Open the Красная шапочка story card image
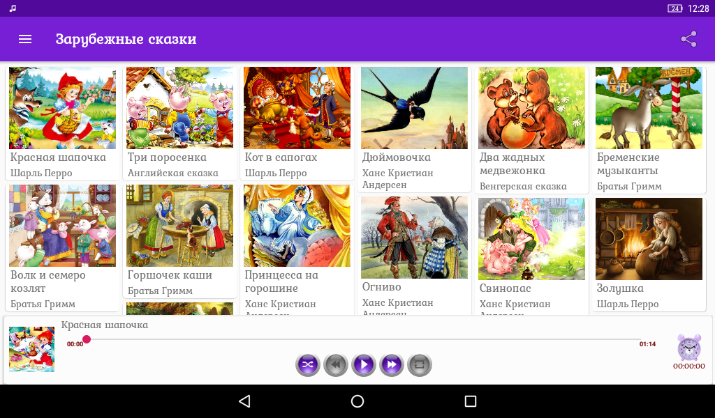This screenshot has height=418, width=715. tap(62, 108)
